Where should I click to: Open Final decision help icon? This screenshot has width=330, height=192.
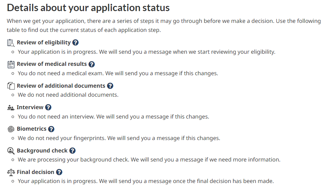point(59,172)
